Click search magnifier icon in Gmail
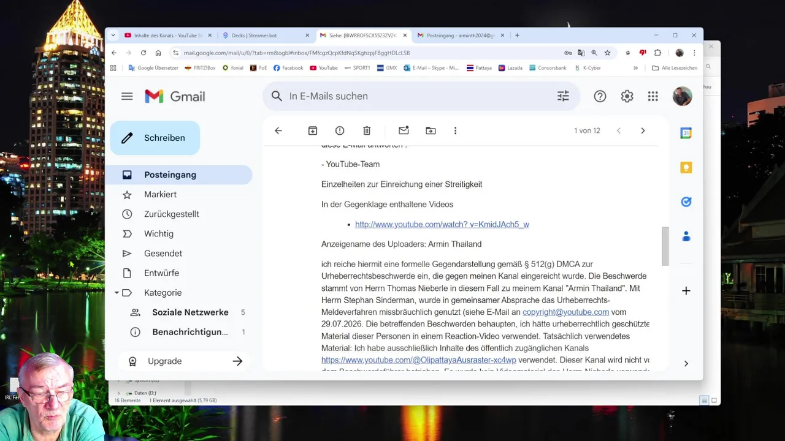 pos(277,96)
